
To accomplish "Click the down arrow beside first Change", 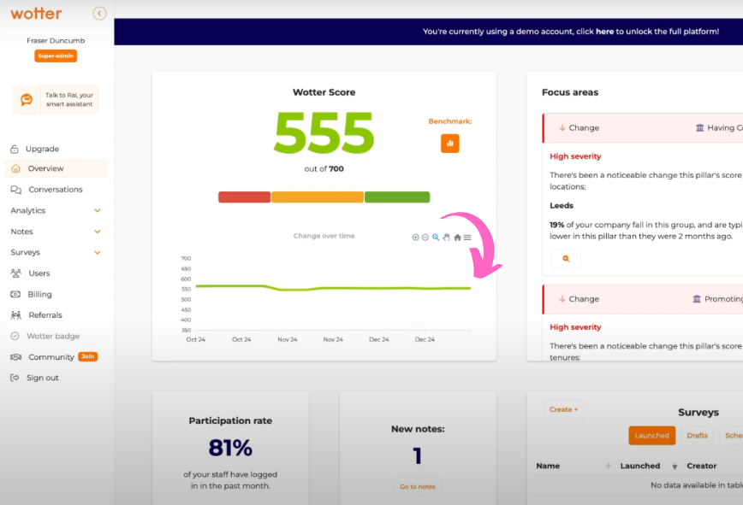I will pyautogui.click(x=562, y=127).
